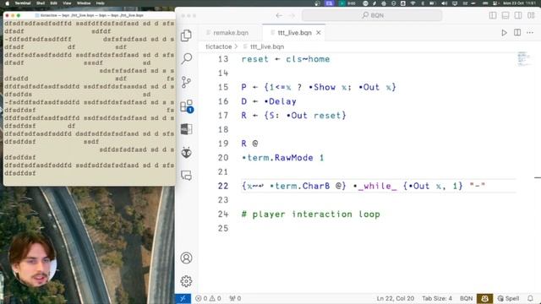Viewport: 541px width, 304px height.
Task: Open the Window menu
Action: [x=84, y=3]
